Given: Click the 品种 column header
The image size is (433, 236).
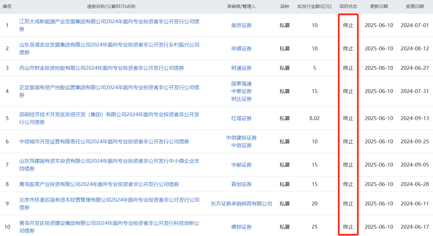Looking at the screenshot, I should point(285,6).
